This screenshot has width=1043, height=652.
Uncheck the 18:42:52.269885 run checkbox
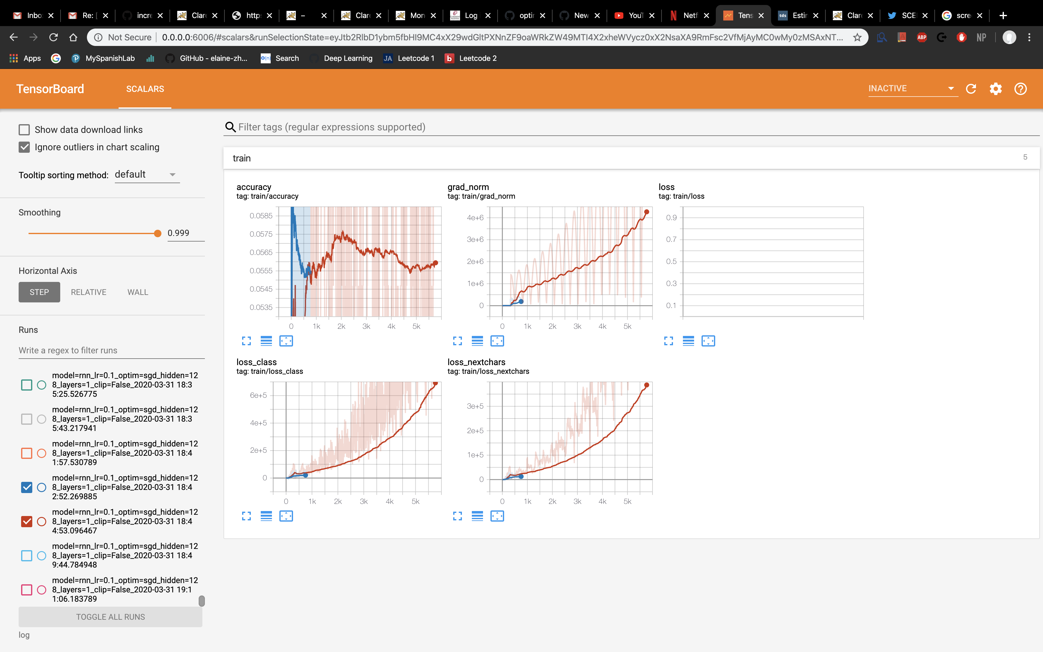(x=27, y=487)
